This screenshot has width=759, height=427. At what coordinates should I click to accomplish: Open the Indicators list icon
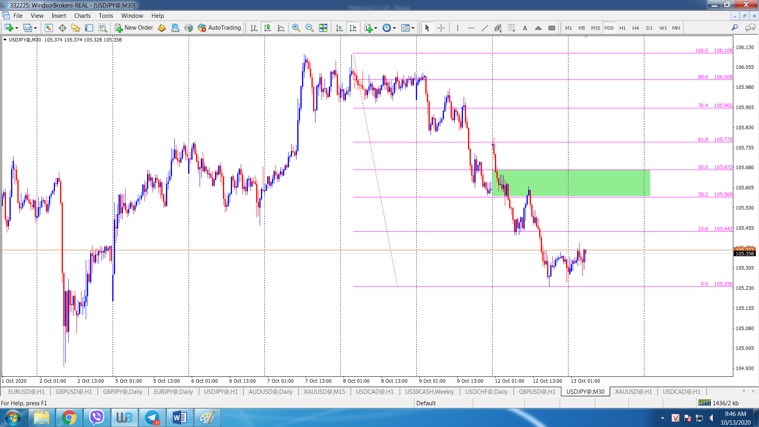coord(368,28)
